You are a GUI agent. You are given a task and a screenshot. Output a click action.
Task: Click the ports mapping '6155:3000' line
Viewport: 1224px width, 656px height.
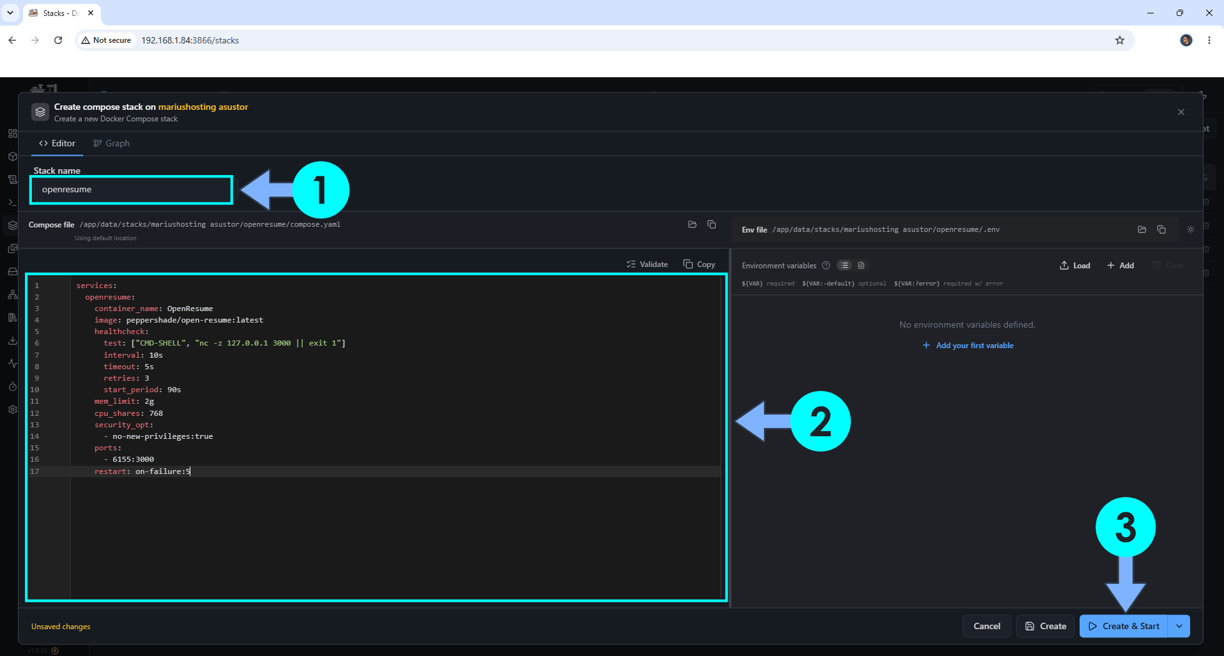(x=129, y=459)
